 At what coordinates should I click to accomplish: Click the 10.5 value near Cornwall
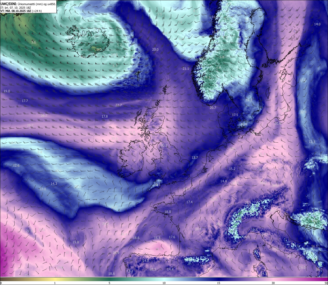point(157,185)
